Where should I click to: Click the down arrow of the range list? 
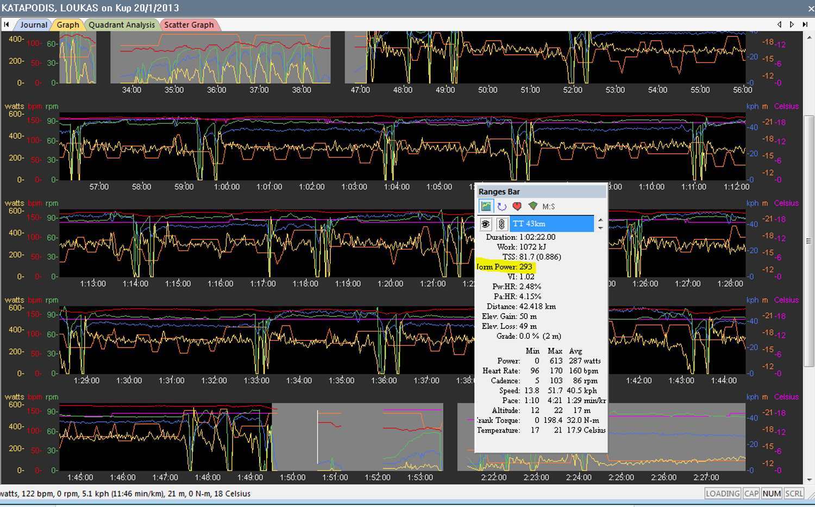point(600,228)
